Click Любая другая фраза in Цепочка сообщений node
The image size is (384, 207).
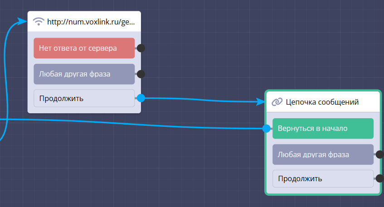pyautogui.click(x=323, y=154)
